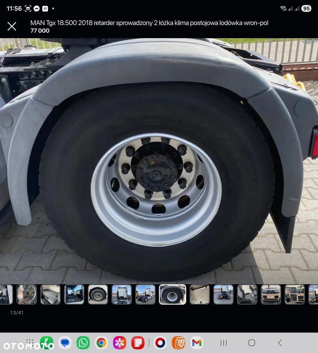Open the pink flower Gallery app
The image size is (318, 353).
coord(120,343)
